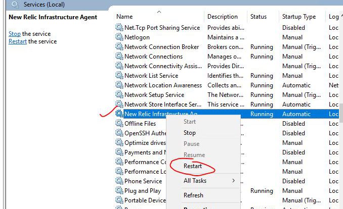Click the Optimize drives gear icon
Screen dimensions: 343x209
(x=119, y=142)
